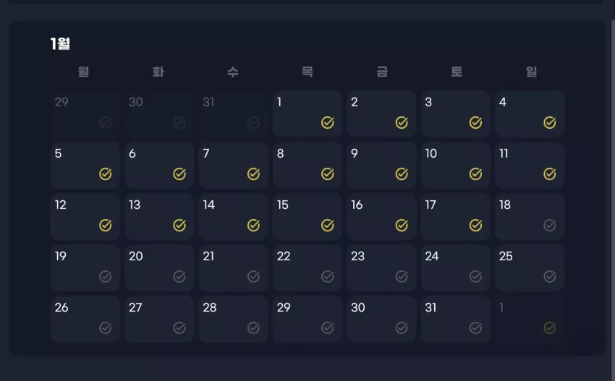Viewport: 615px width, 381px height.
Task: Click the yellow checkmark on January 1
Action: point(328,123)
